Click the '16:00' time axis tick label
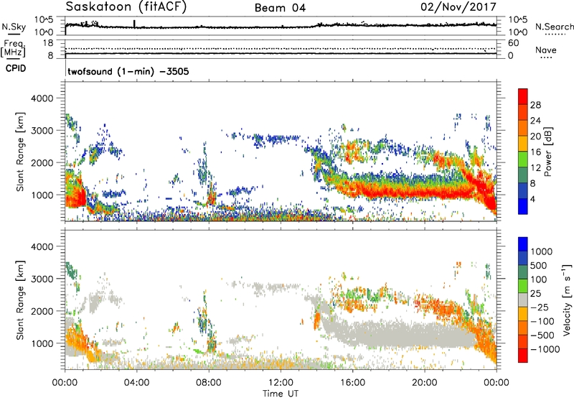This screenshot has width=574, height=398. [x=352, y=382]
